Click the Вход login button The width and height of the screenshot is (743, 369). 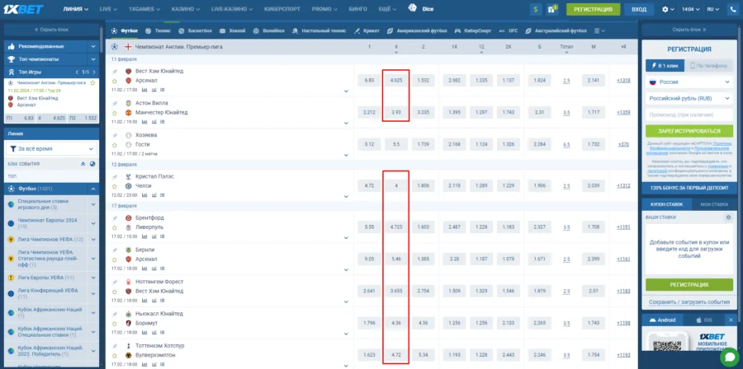tap(638, 9)
